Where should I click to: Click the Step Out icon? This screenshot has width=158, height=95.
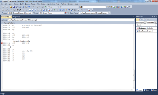[75, 10]
